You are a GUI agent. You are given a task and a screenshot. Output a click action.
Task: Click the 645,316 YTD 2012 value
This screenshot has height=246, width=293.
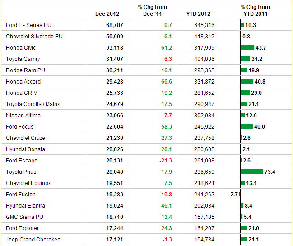coord(204,25)
